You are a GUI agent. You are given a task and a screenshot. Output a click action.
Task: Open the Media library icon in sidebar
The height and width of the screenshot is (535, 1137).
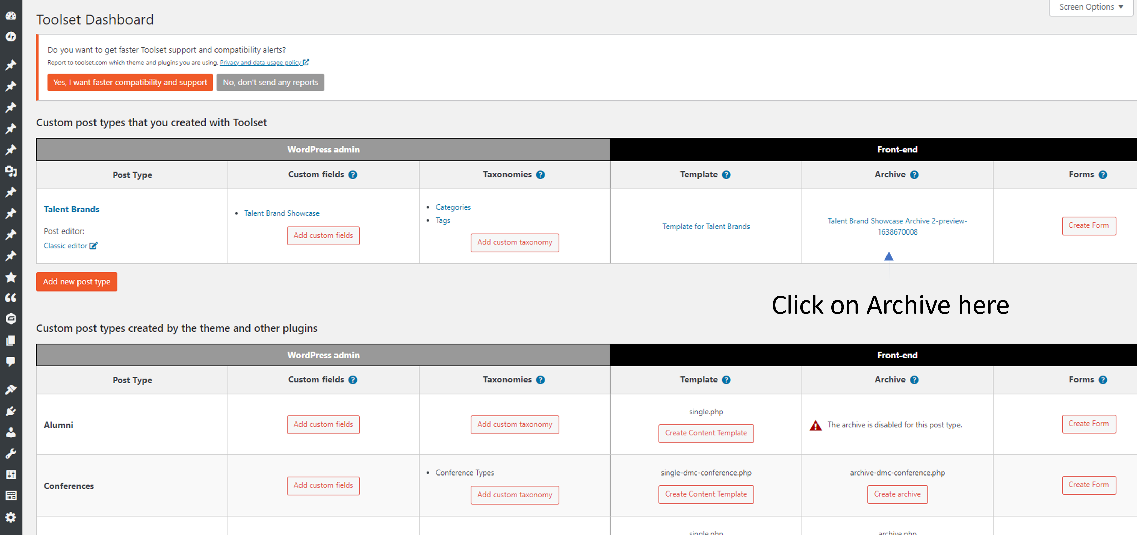(x=11, y=171)
